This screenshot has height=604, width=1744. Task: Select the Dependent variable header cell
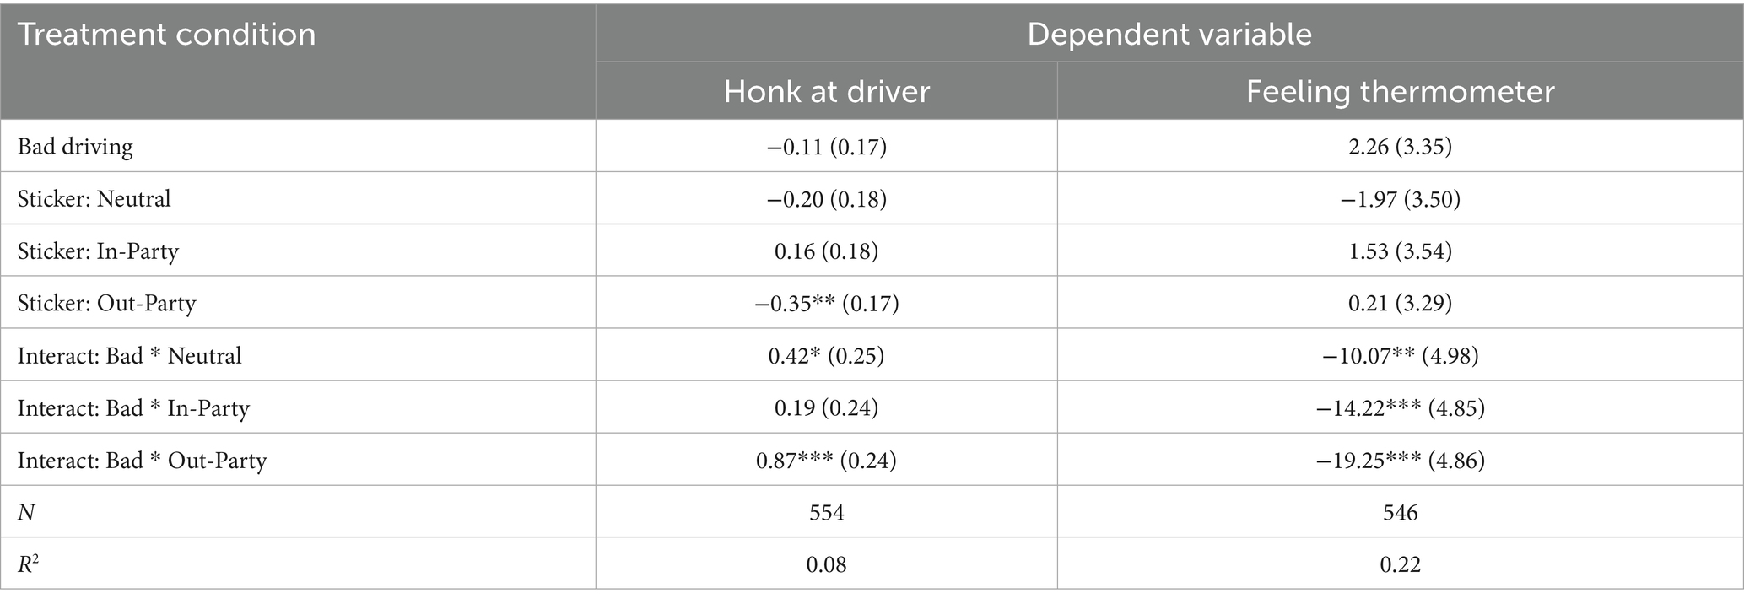click(x=1169, y=35)
